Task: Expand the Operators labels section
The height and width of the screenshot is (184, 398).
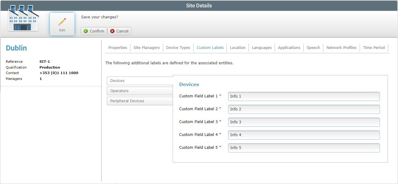Action: (140, 91)
